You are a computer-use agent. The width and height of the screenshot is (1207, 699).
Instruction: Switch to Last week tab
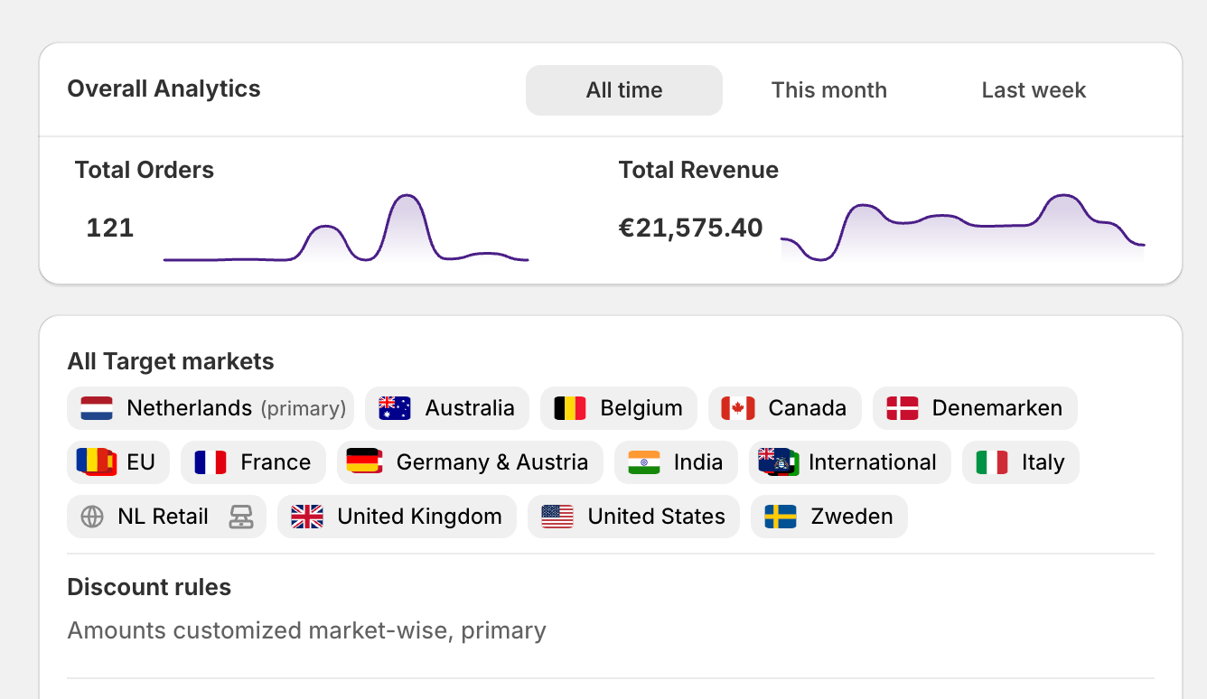[1034, 90]
